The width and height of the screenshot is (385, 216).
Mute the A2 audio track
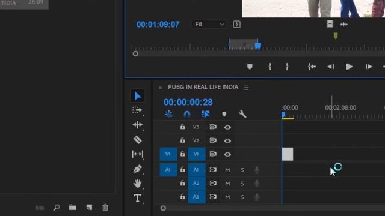[x=227, y=184]
